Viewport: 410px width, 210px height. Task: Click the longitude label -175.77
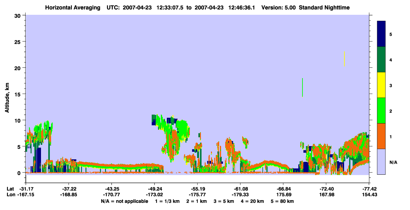[x=197, y=195]
